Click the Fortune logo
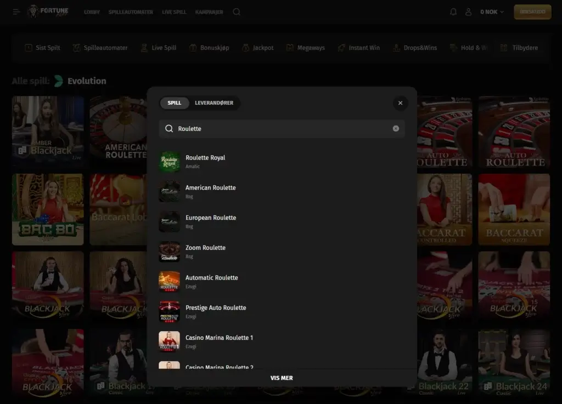The height and width of the screenshot is (404, 562). pos(48,12)
